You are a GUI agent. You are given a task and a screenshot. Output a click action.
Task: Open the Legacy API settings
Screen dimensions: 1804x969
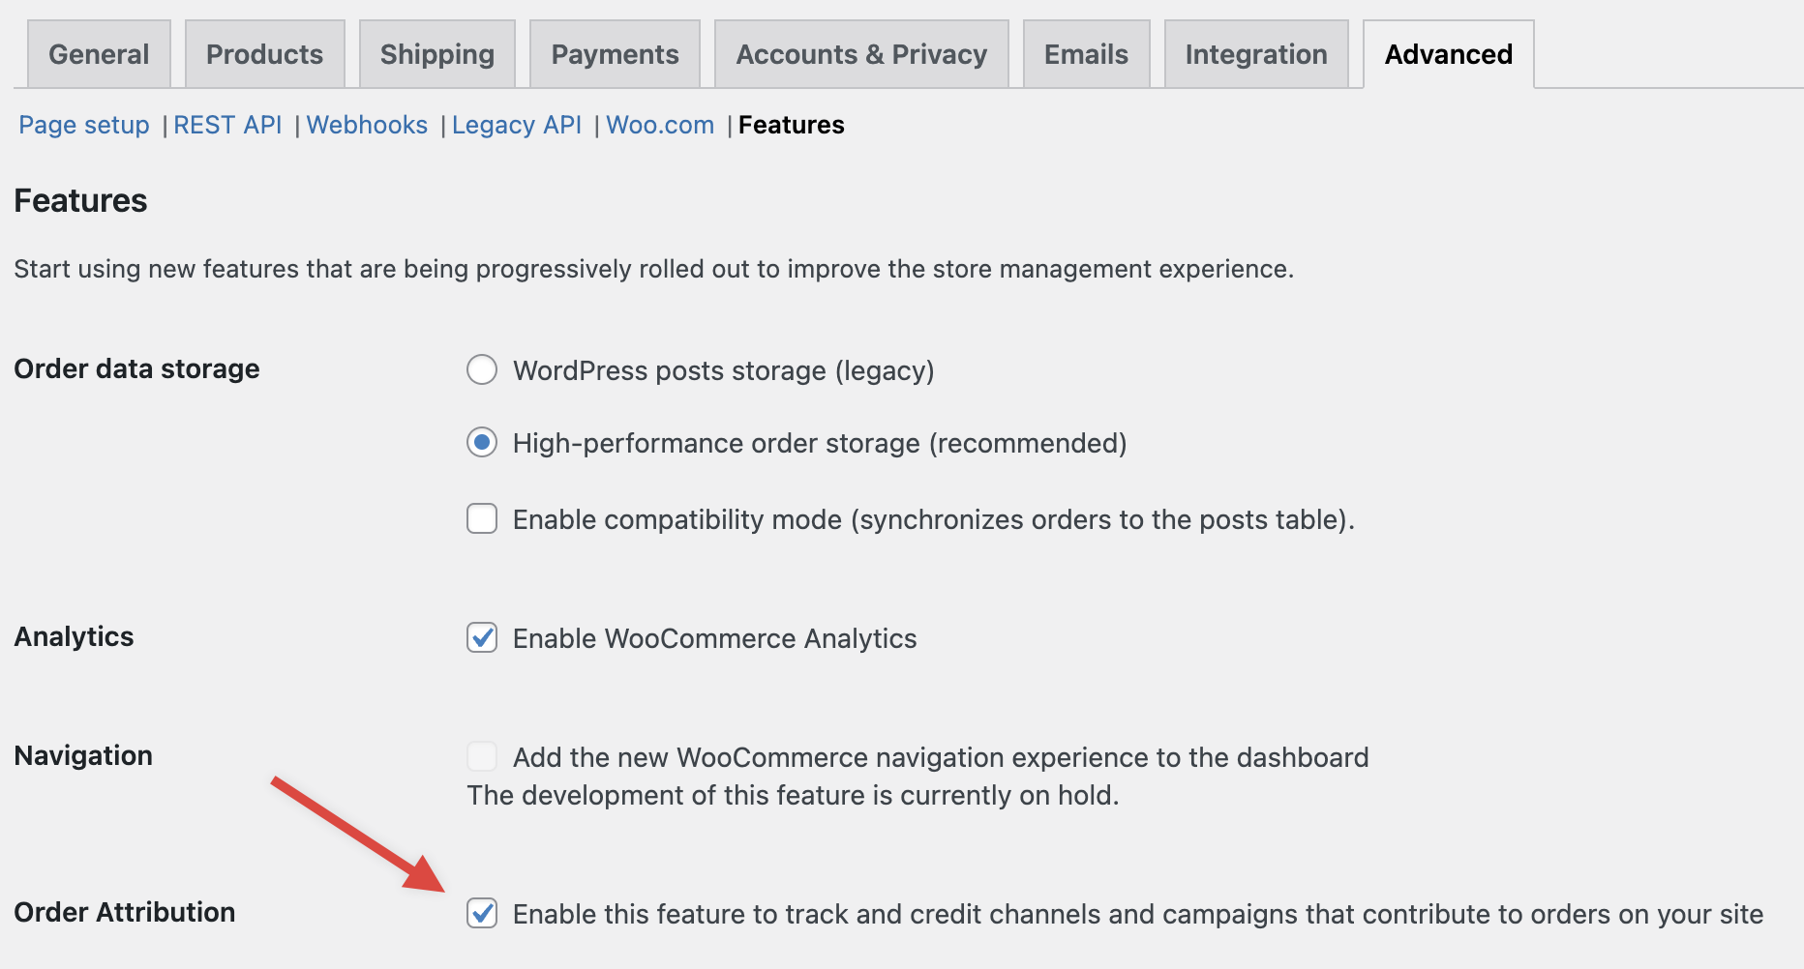point(516,125)
